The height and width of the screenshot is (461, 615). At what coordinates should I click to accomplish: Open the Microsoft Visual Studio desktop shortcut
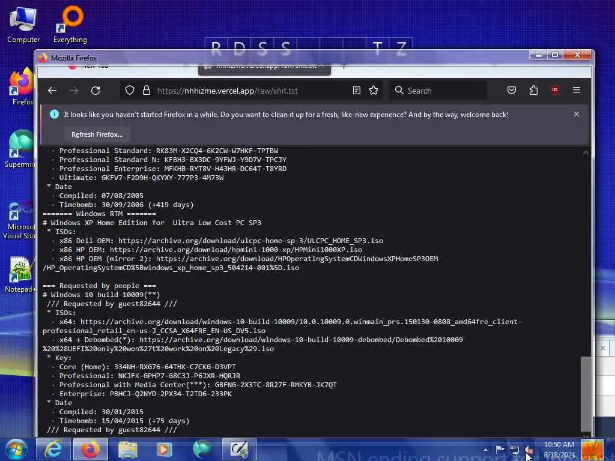20,220
